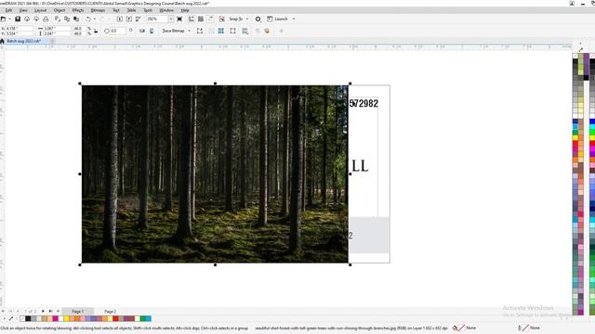Click the Outline color None indicator
Viewport: 595px width, 334px height.
[x=529, y=328]
